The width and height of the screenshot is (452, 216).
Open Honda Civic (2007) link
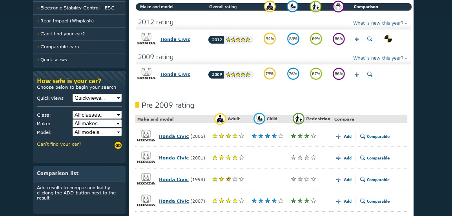pos(174,201)
